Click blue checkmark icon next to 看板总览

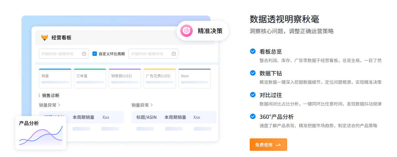click(253, 51)
